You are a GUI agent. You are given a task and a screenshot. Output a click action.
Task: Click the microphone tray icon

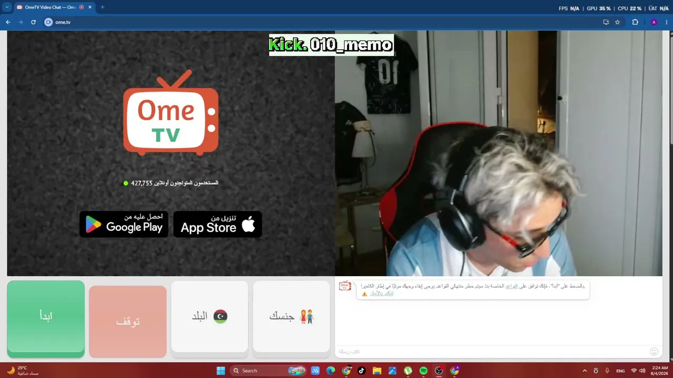point(607,371)
